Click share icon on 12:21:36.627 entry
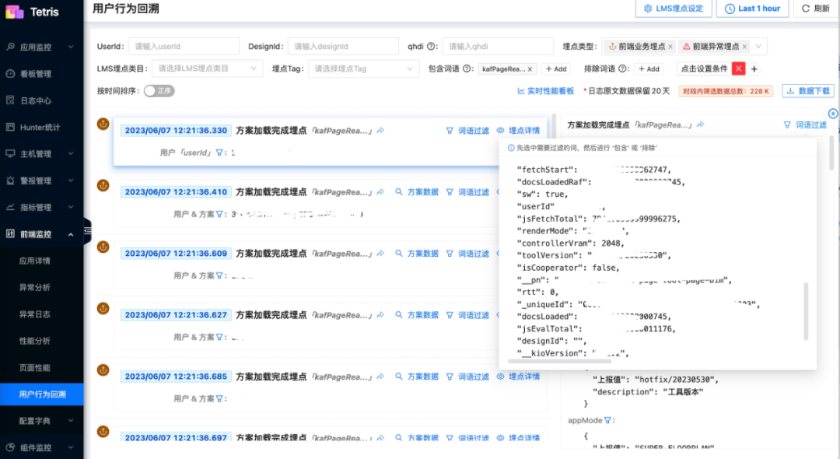840x459 pixels. point(380,315)
